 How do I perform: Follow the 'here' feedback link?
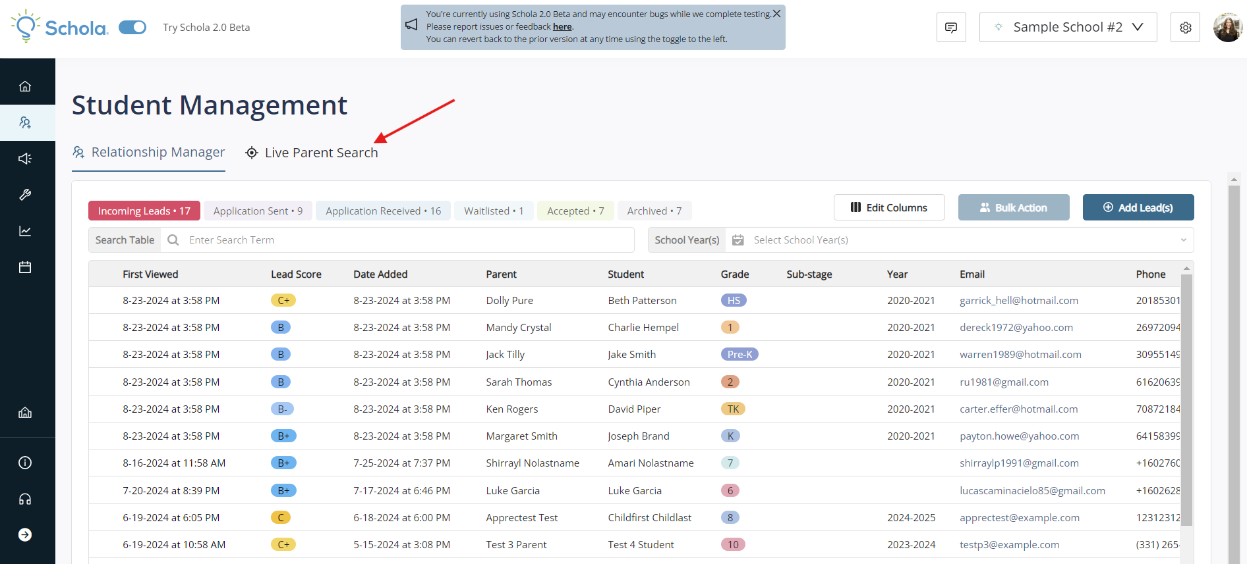(562, 27)
